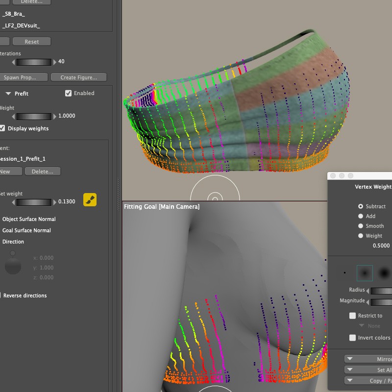Click the Spawn Prop... button
Image resolution: width=392 pixels, height=392 pixels.
(24, 77)
